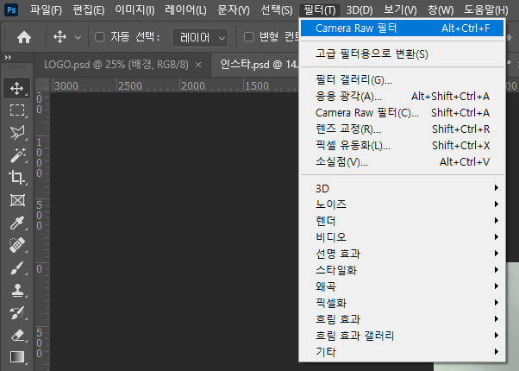
Task: Select the Crop tool
Action: [17, 178]
